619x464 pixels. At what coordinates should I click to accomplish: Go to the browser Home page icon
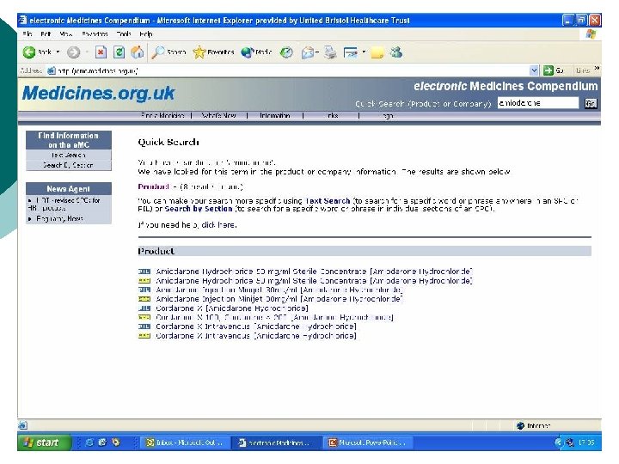click(x=137, y=52)
